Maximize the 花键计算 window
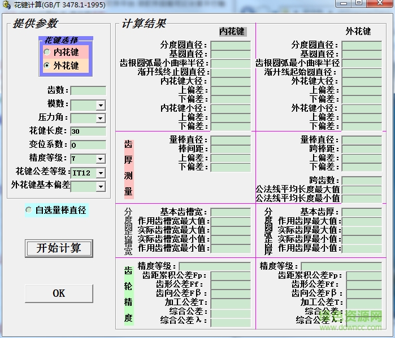This screenshot has height=338, width=395. pos(359,3)
